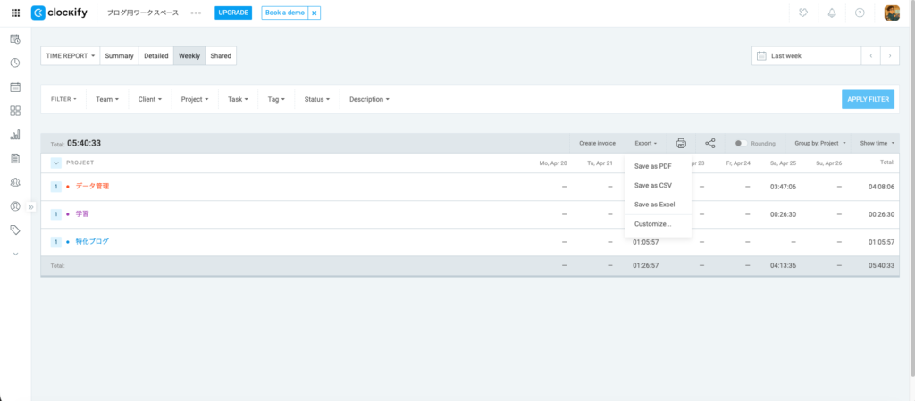Open the help question mark icon
Viewport: 915px width, 401px height.
(860, 13)
